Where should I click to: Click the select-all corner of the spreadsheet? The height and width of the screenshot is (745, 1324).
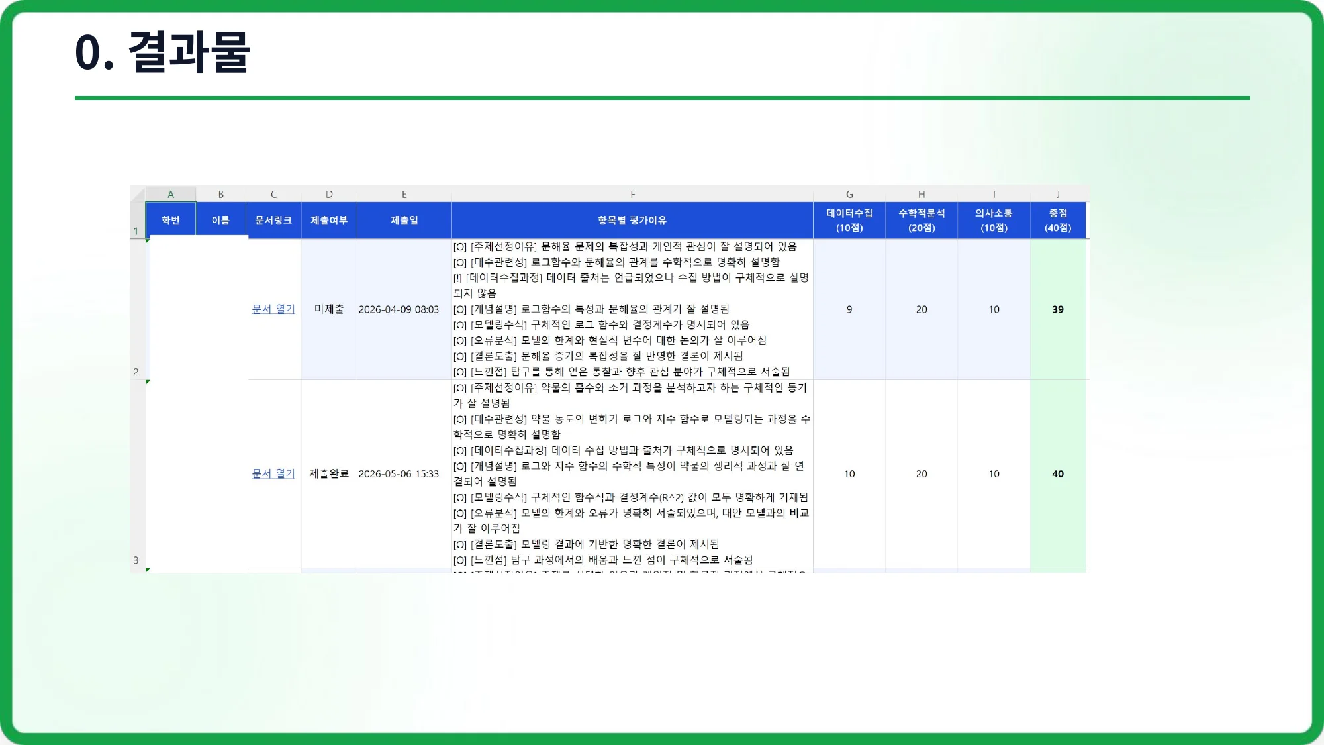click(x=138, y=194)
